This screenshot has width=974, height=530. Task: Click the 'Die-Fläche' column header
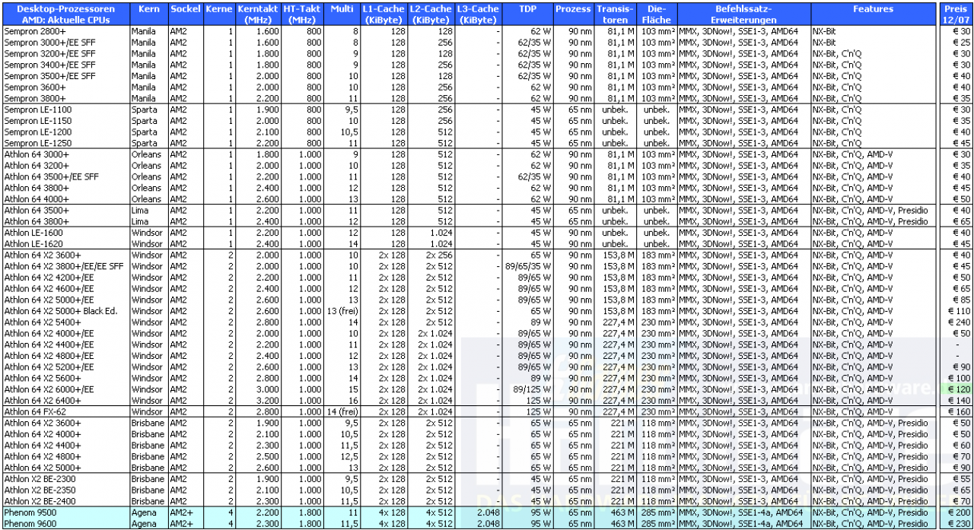pos(656,14)
